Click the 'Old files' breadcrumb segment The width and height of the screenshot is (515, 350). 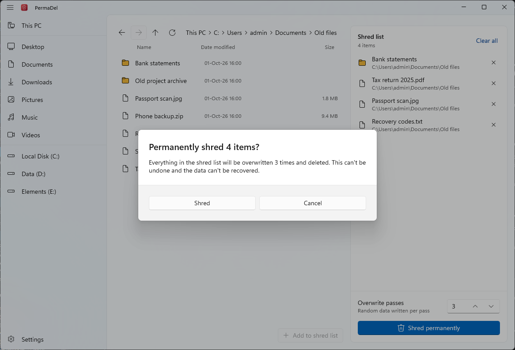[x=326, y=33]
